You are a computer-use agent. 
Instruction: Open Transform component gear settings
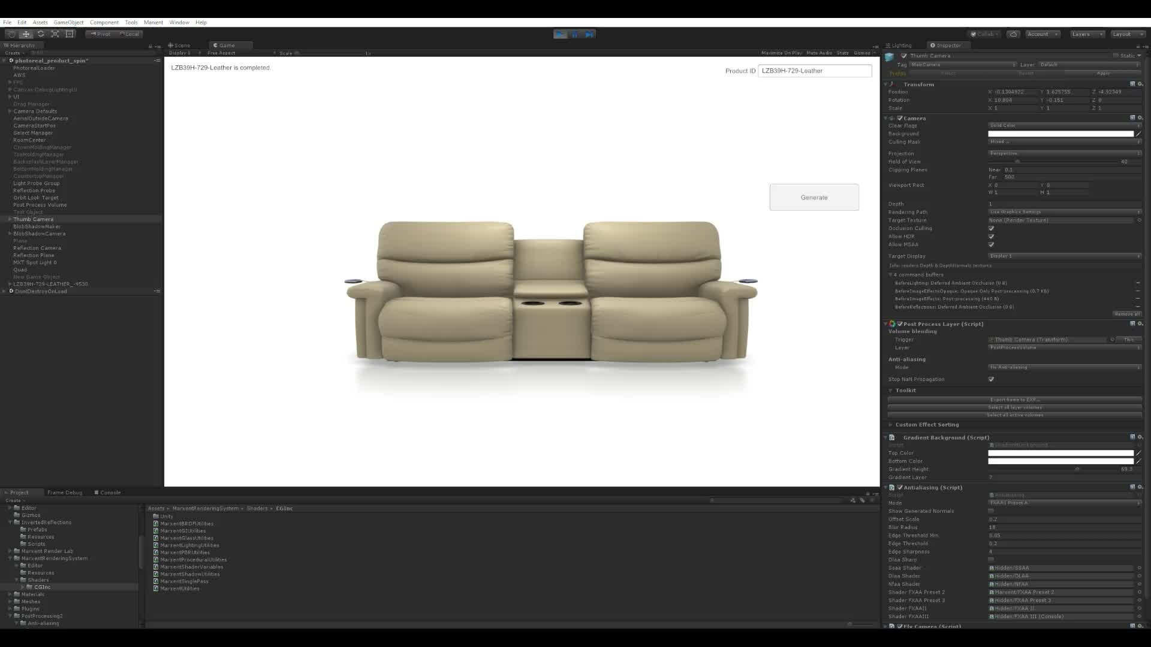tap(1140, 84)
